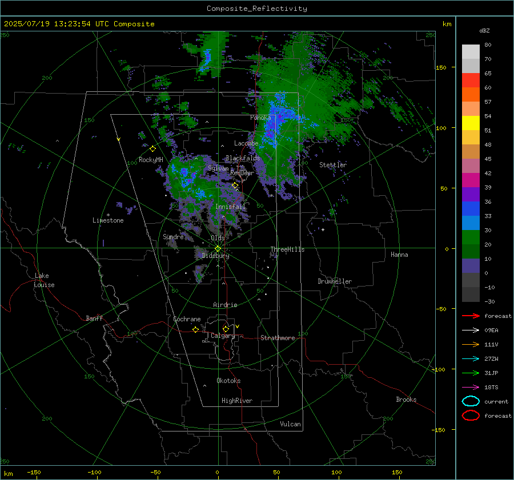
Task: Click the cyan 'current' ellipse icon
Action: (x=471, y=401)
